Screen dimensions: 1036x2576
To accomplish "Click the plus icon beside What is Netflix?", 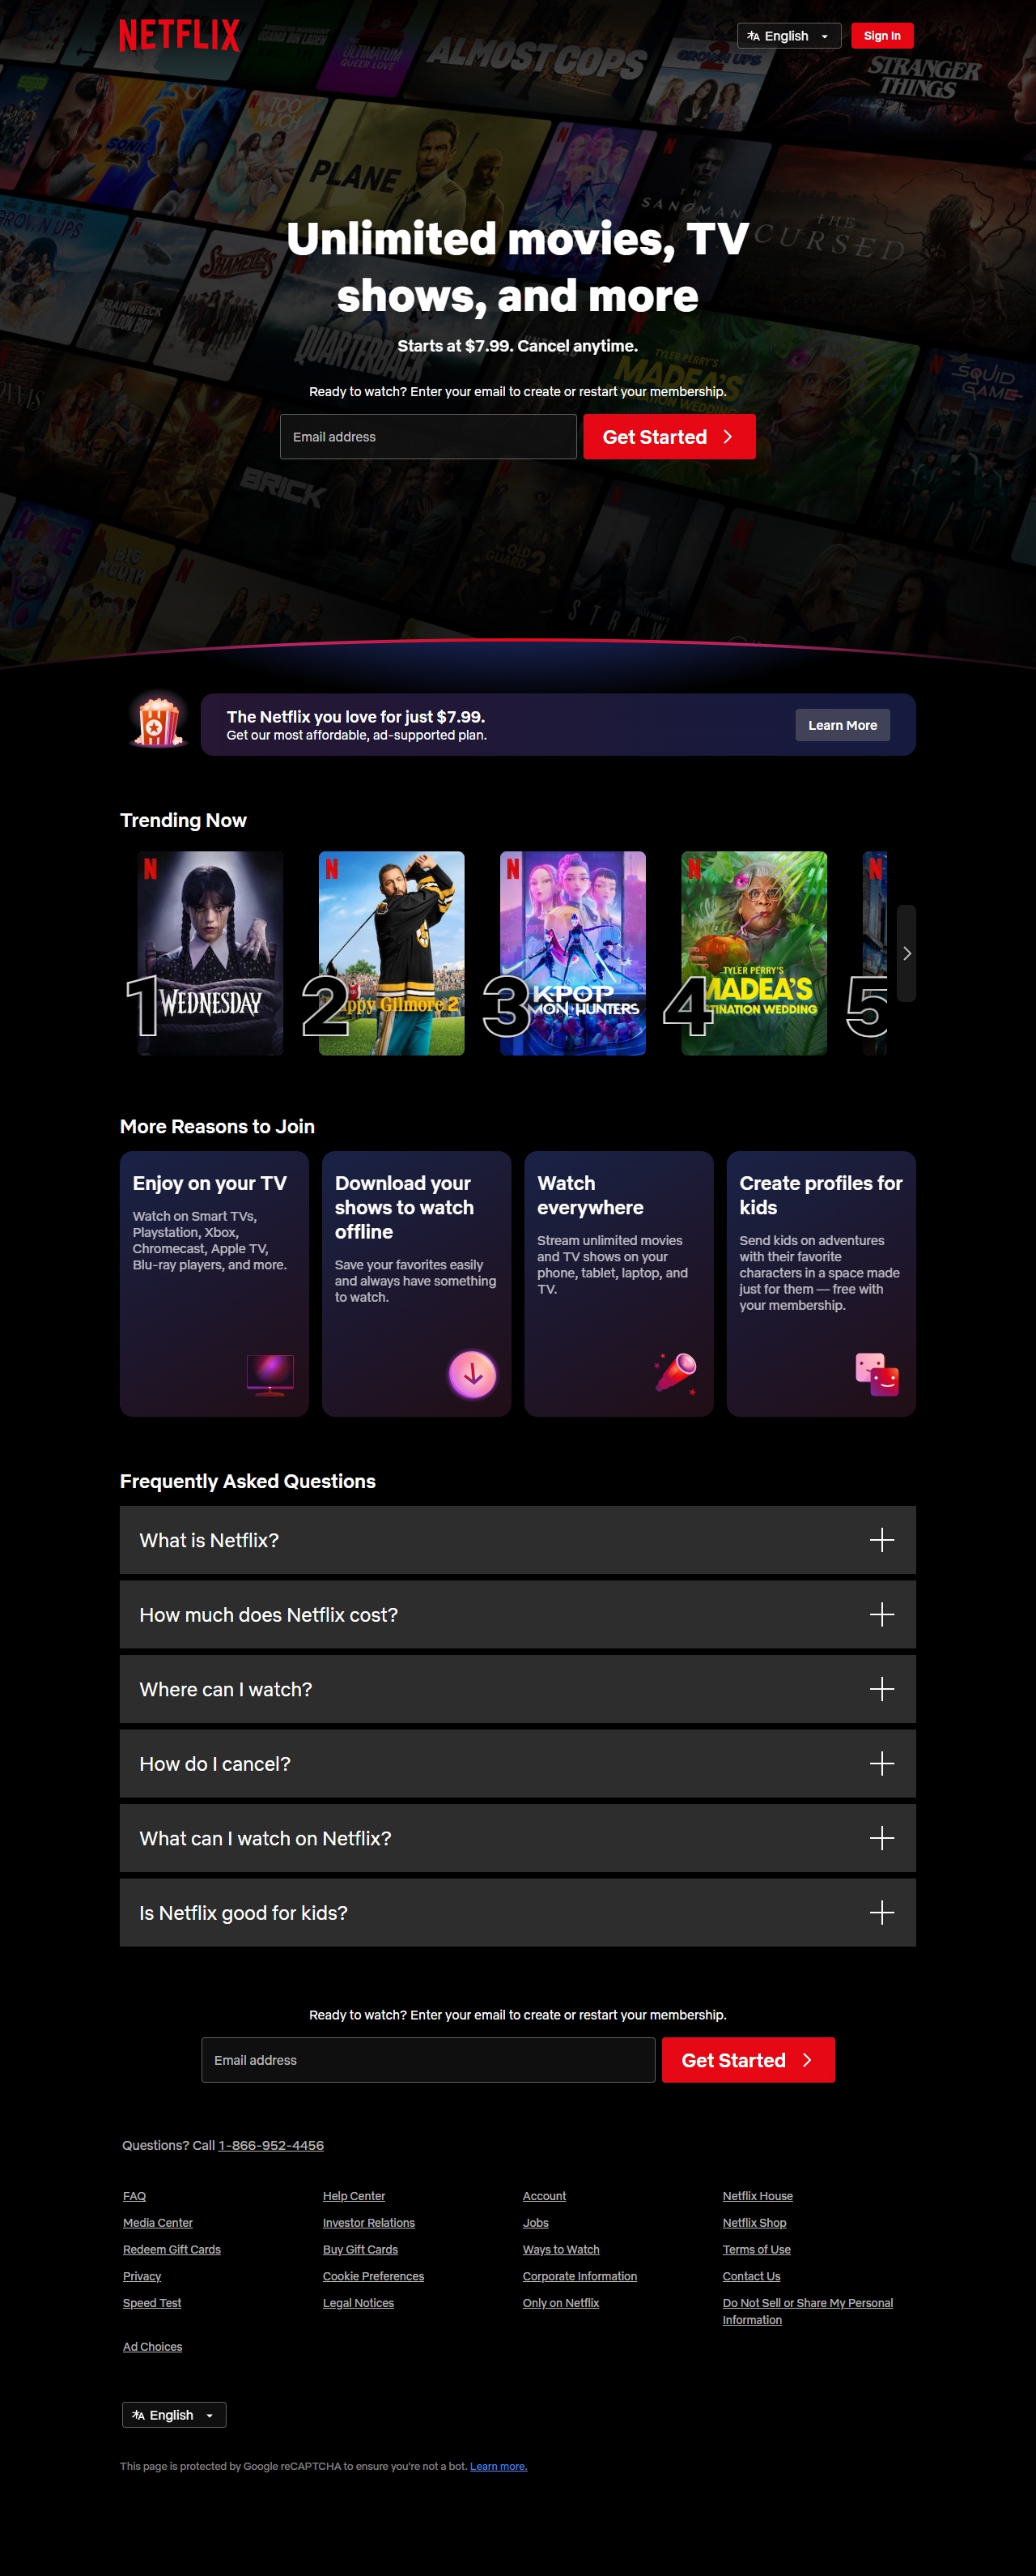I will point(881,1539).
